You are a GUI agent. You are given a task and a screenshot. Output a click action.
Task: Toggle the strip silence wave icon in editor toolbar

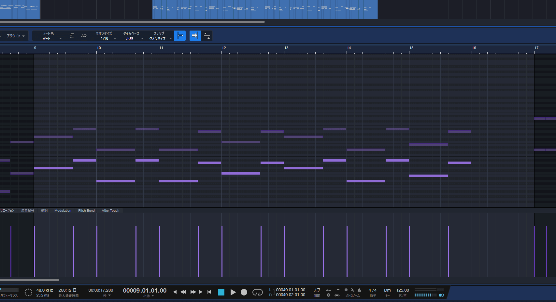(x=72, y=36)
